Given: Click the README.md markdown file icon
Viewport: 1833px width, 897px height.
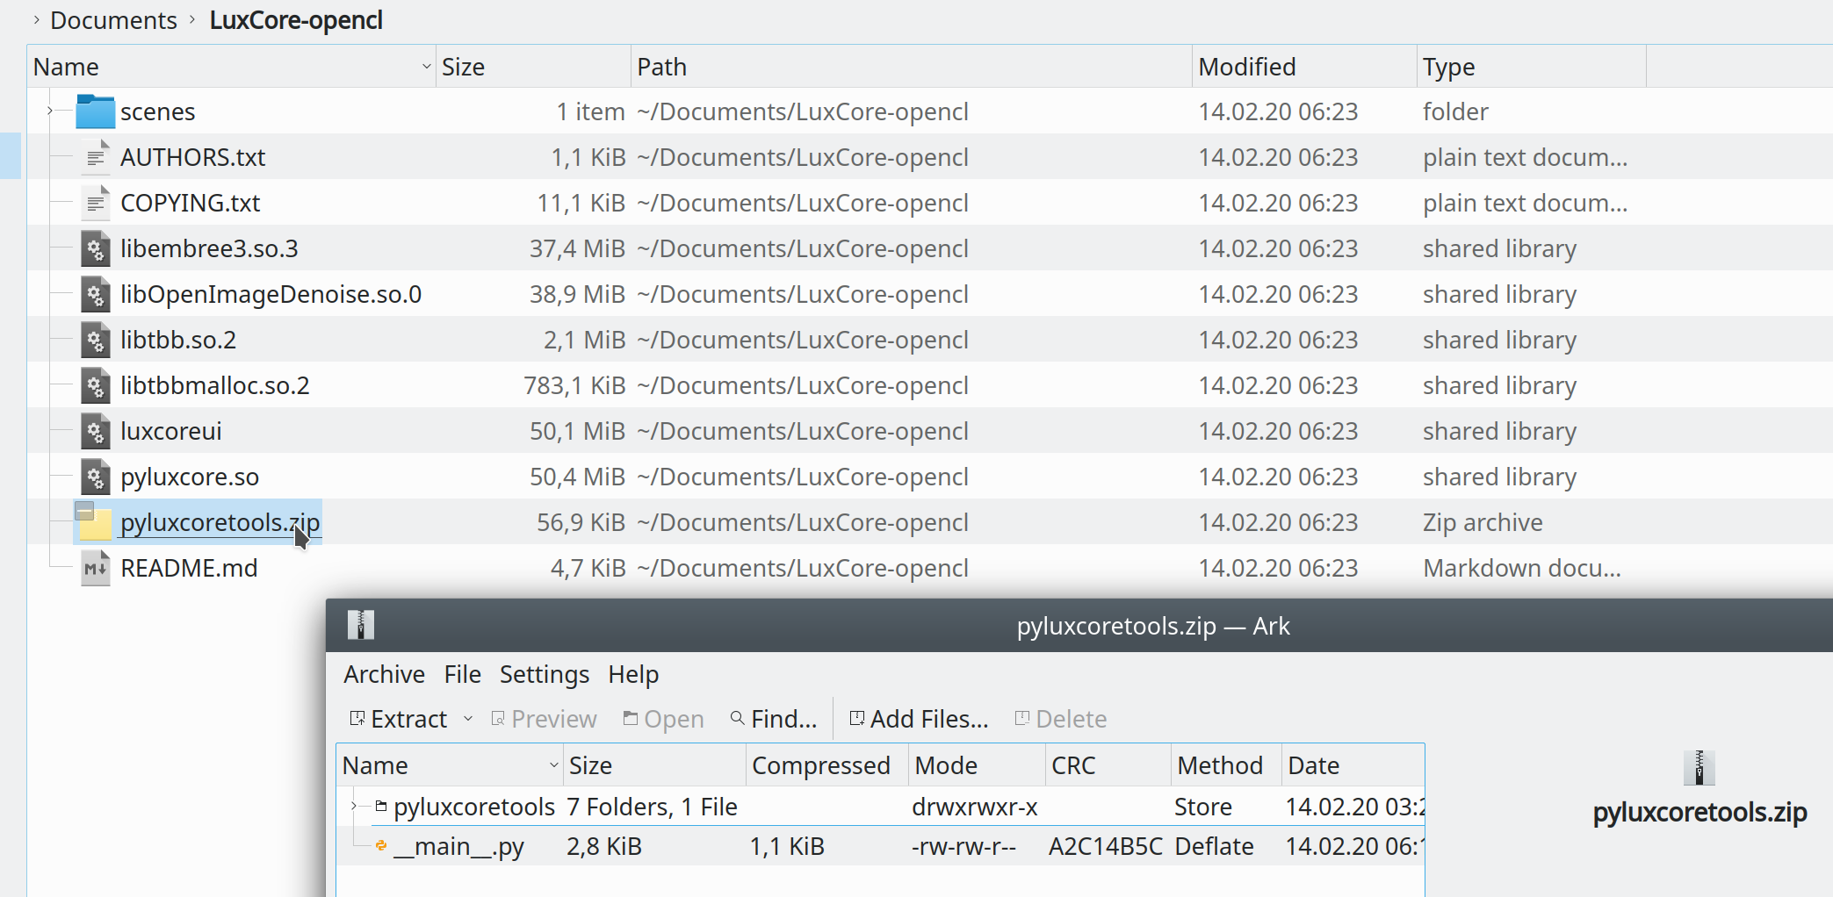Looking at the screenshot, I should [x=95, y=568].
